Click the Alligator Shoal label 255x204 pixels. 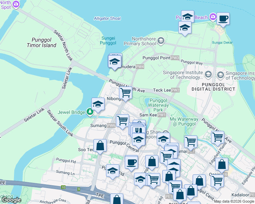coord(107,18)
